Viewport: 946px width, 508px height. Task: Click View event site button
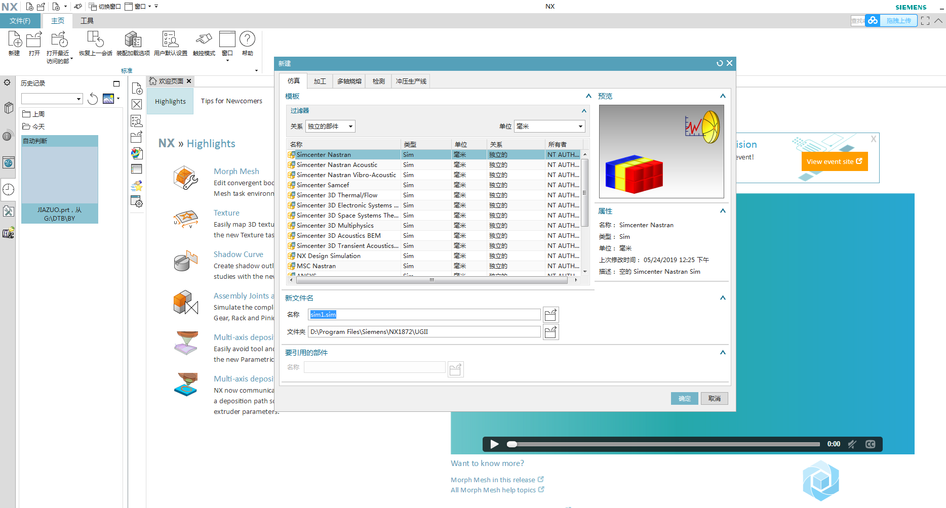[x=835, y=162]
